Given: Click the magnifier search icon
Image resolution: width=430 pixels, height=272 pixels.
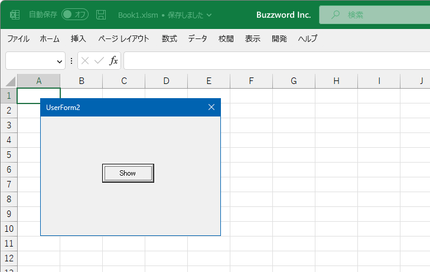Looking at the screenshot, I should tap(335, 15).
